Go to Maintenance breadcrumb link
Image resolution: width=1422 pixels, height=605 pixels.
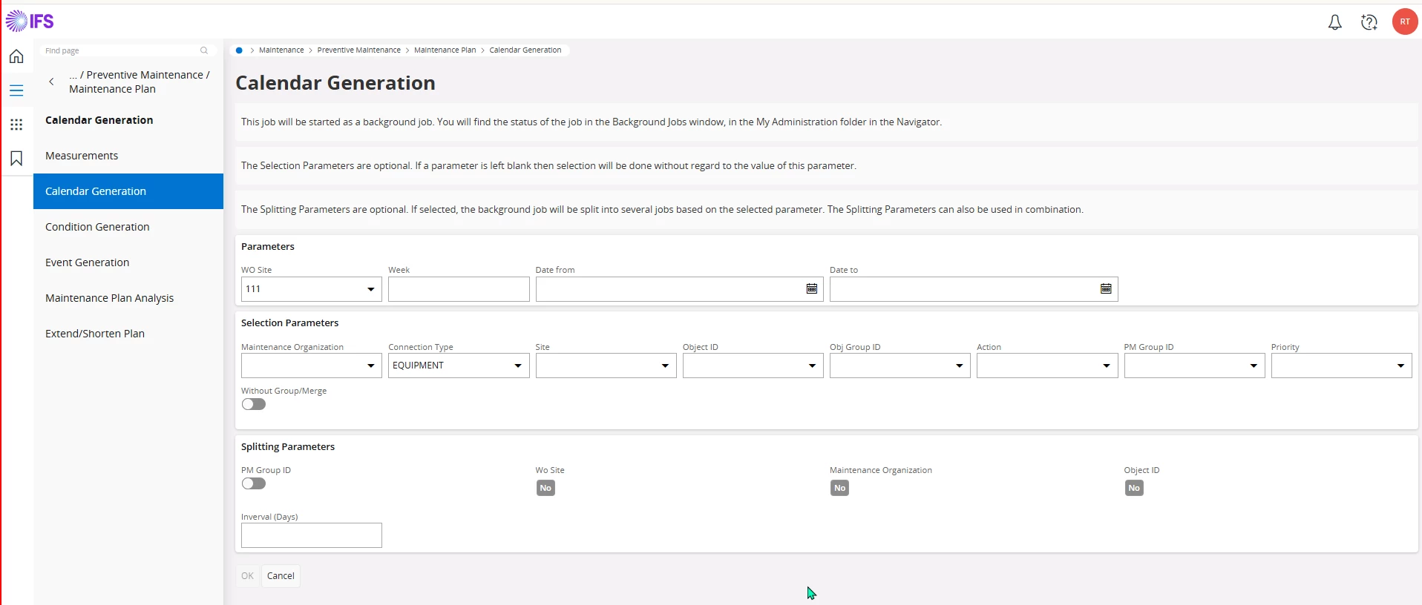tap(281, 50)
